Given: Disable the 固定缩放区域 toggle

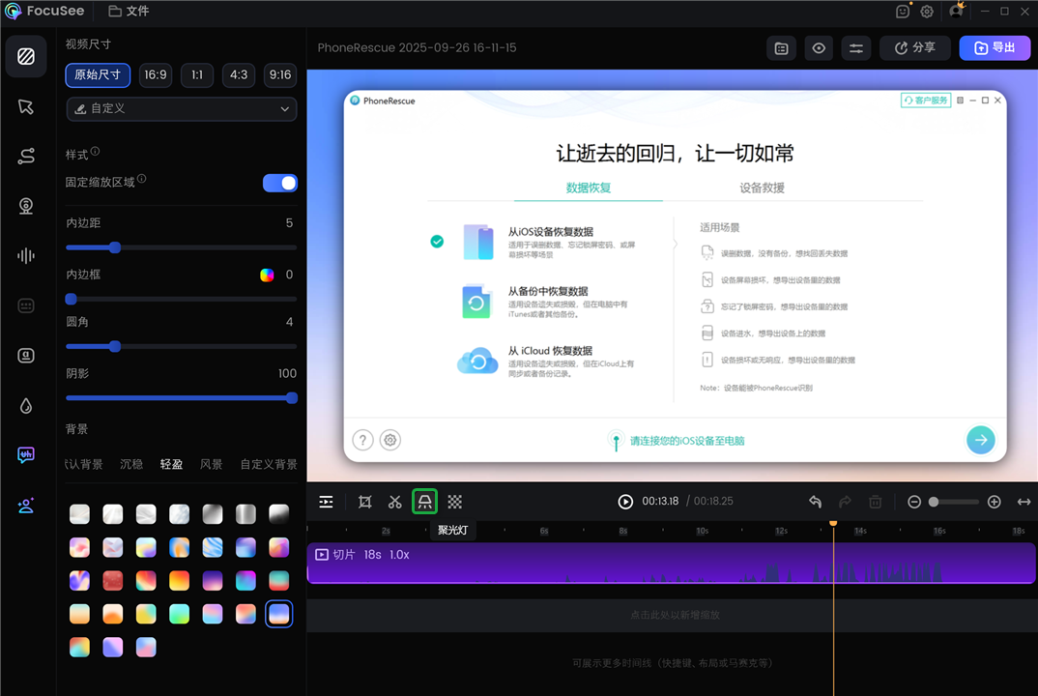Looking at the screenshot, I should (x=279, y=183).
